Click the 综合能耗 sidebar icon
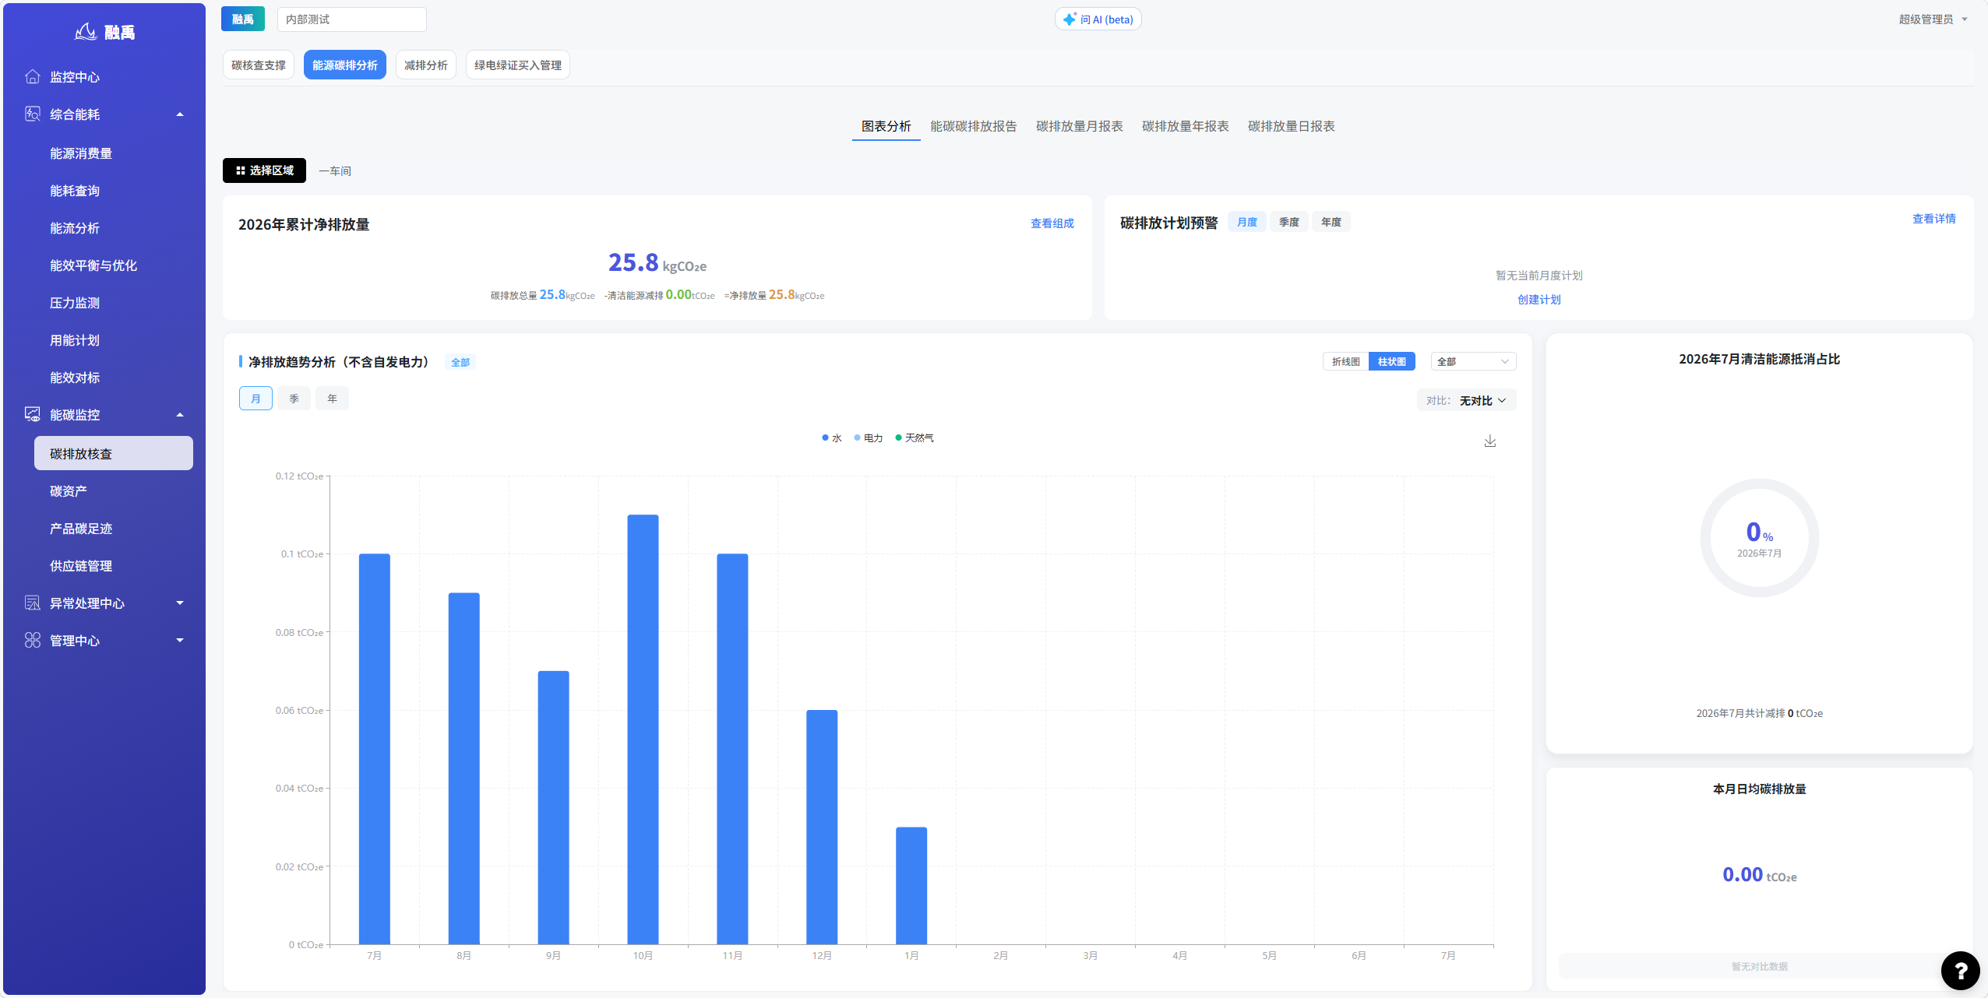 [x=33, y=114]
